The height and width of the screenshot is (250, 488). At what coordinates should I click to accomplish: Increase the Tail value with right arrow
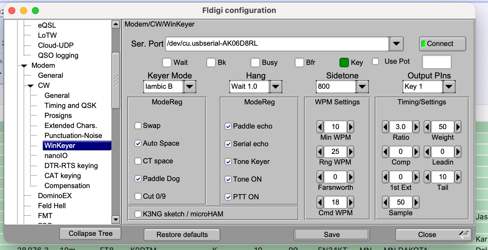(458, 177)
